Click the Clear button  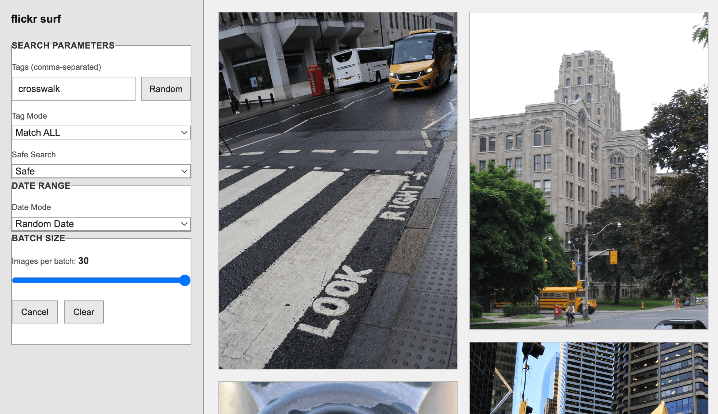84,312
